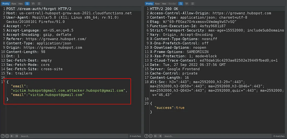
Task: Show non-printable characters in request panel
Action: [x=33, y=4]
